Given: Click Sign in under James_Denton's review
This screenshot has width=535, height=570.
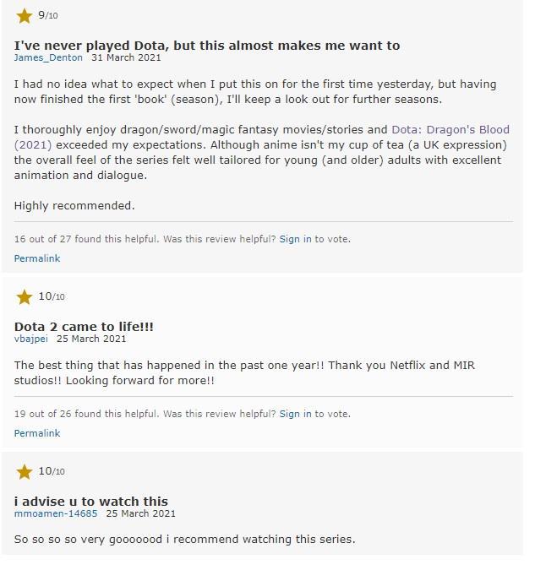Looking at the screenshot, I should [295, 239].
